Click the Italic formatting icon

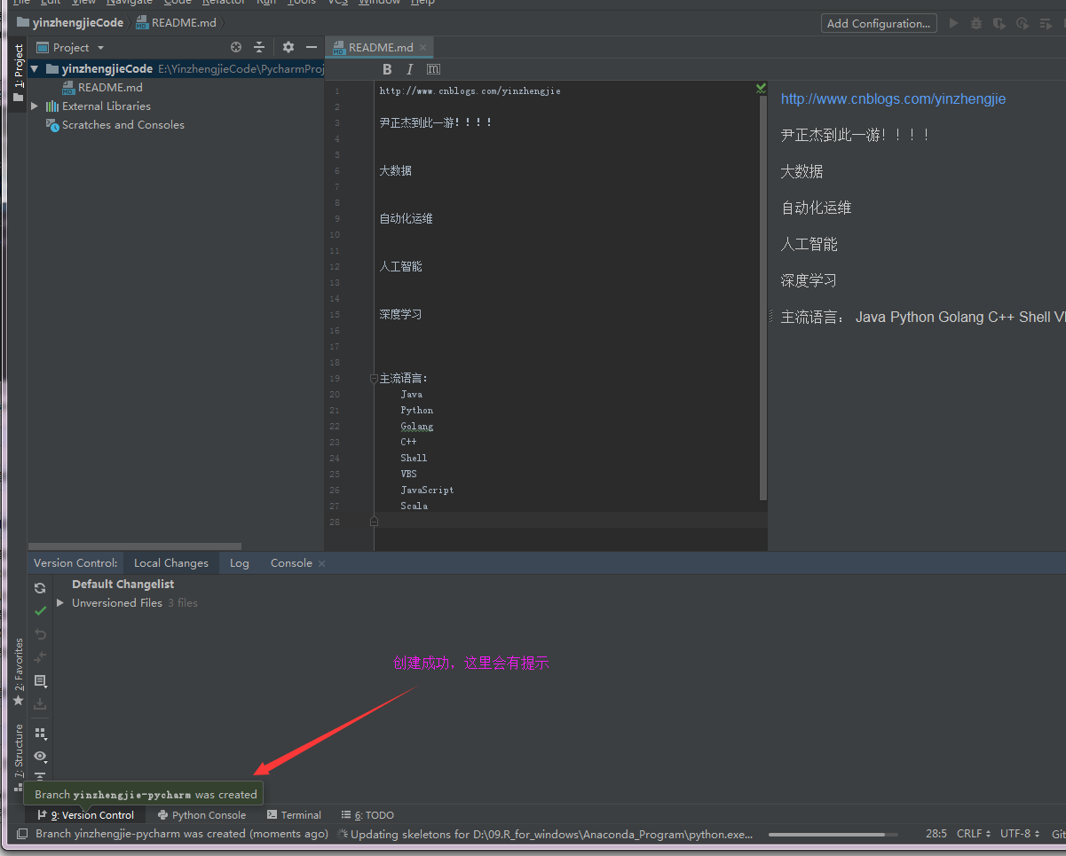(x=410, y=69)
